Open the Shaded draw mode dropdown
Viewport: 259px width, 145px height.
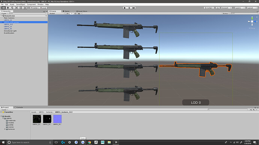[x=57, y=13]
